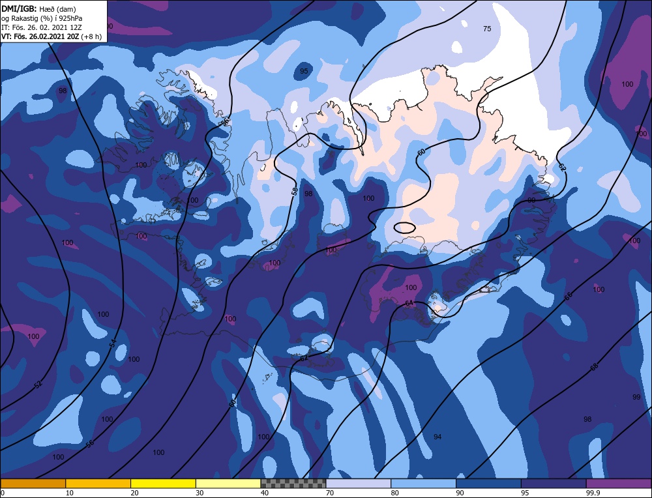This screenshot has height=498, width=652.
Task: Click the '70' legend tick label
Action: [330, 493]
